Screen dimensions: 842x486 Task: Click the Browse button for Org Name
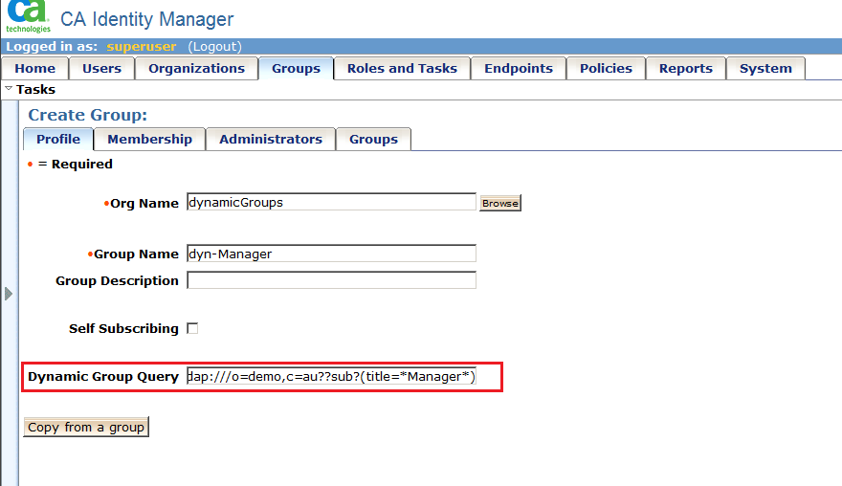click(x=499, y=203)
